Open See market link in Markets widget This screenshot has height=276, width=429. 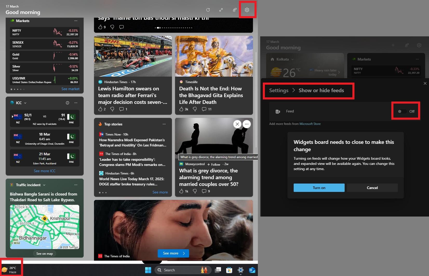pos(70,89)
